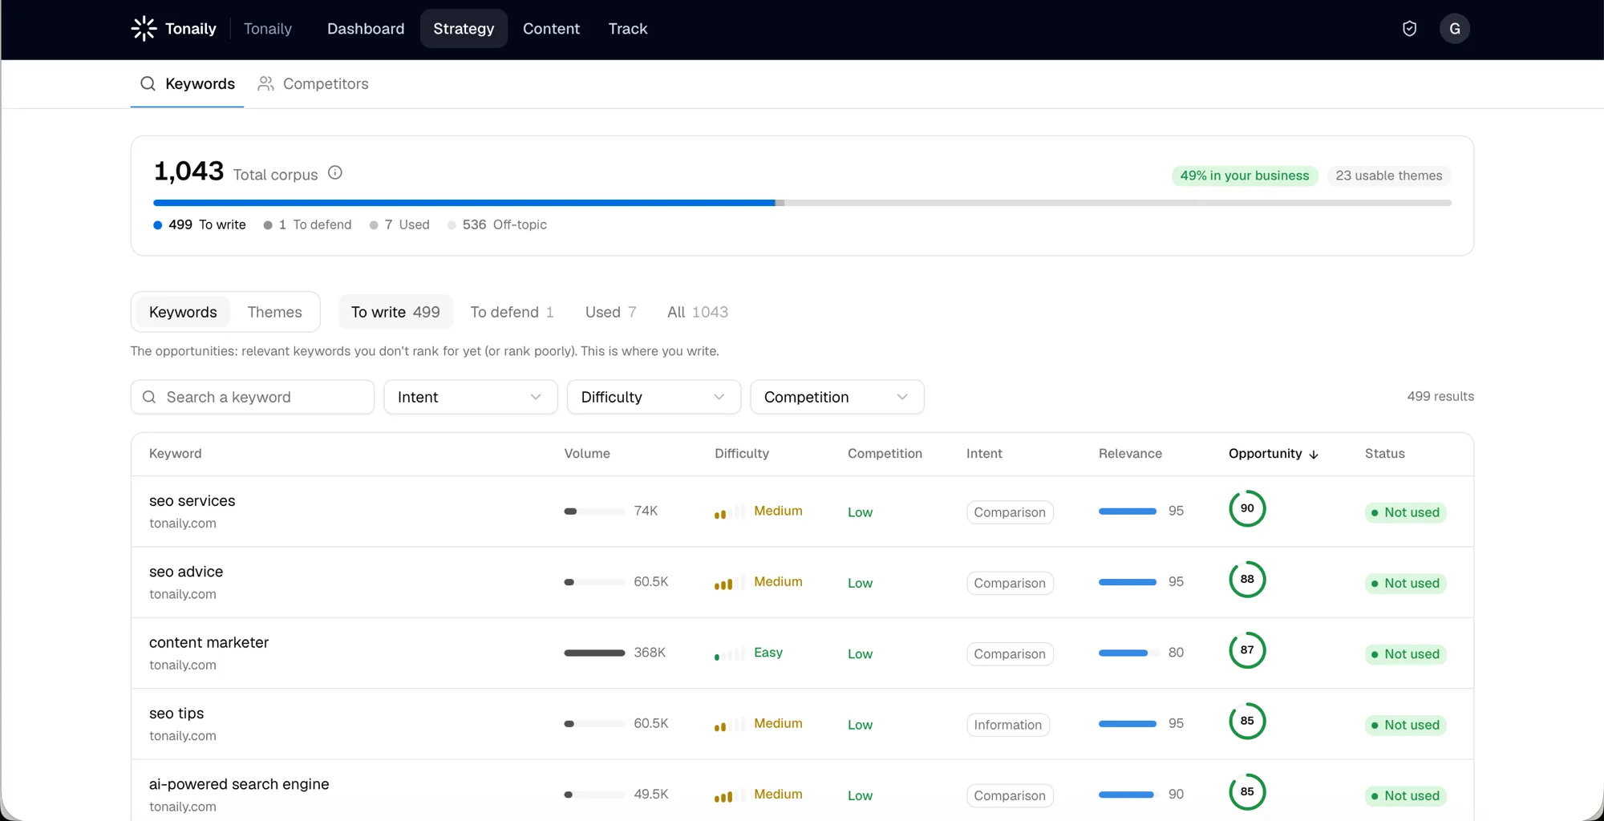Click the search field magnifier icon
Viewport: 1604px width, 821px height.
click(x=149, y=397)
